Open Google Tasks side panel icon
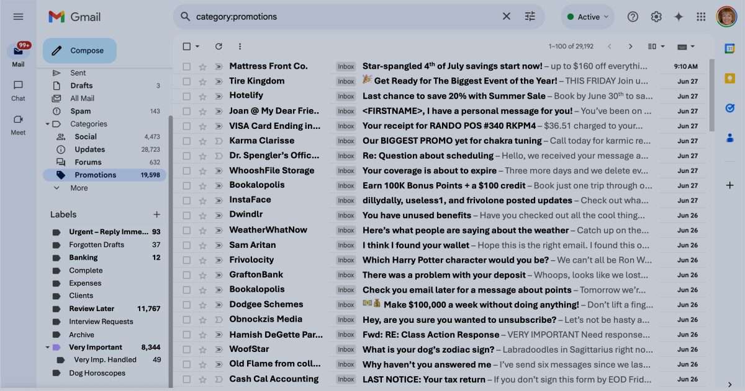745x391 pixels. (x=729, y=108)
